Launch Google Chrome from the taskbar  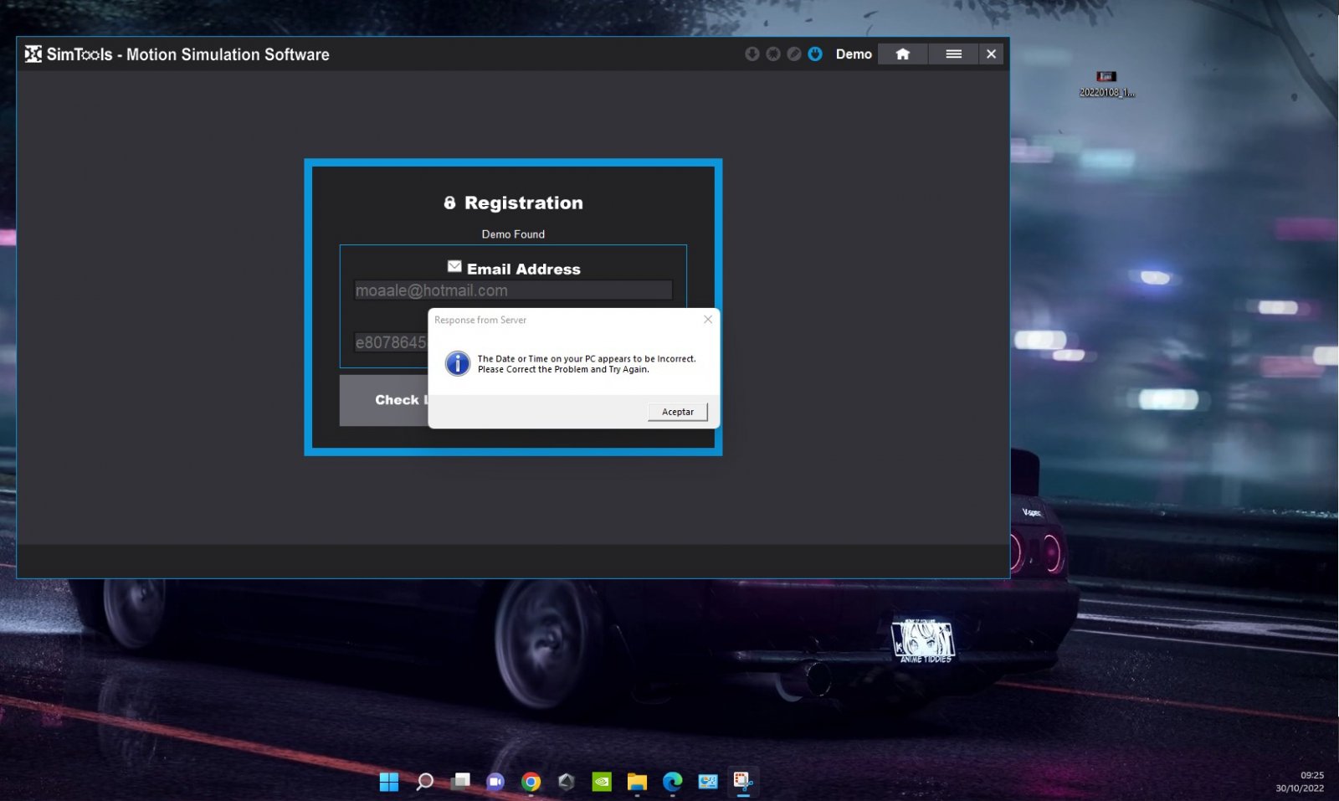[531, 782]
